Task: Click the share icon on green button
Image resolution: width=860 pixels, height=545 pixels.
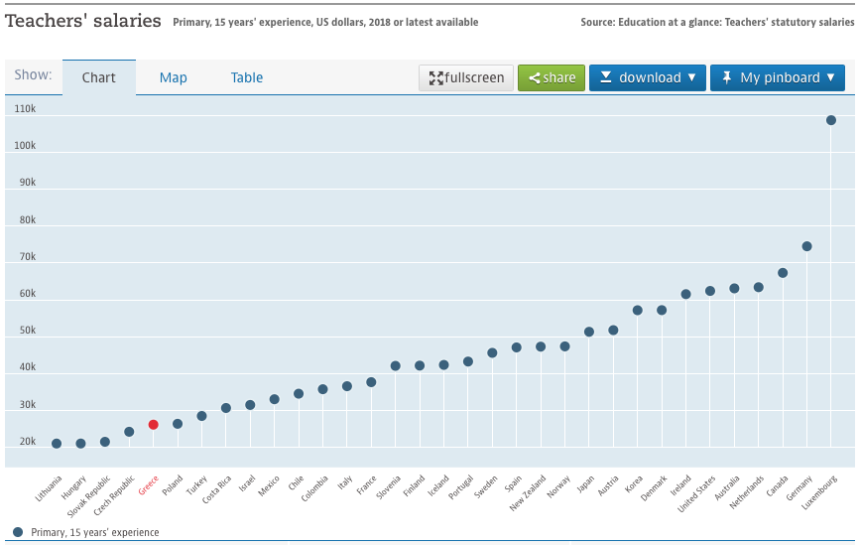Action: 535,78
